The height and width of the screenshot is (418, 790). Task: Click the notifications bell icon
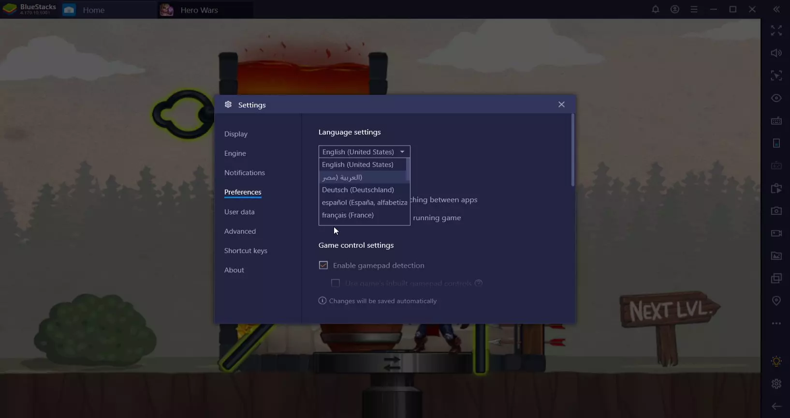click(x=655, y=9)
